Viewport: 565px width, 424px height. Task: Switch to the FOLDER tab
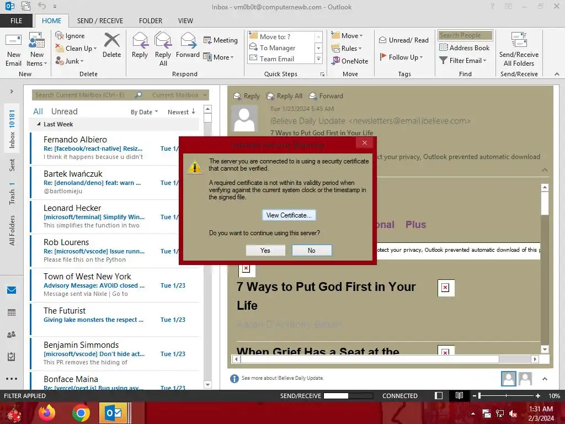151,21
